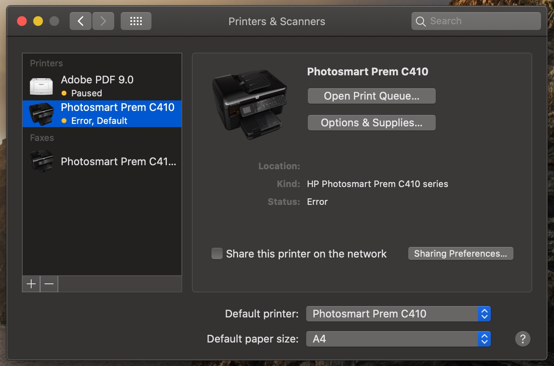Select the Photosmart fax entry
554x366 pixels.
(118, 162)
